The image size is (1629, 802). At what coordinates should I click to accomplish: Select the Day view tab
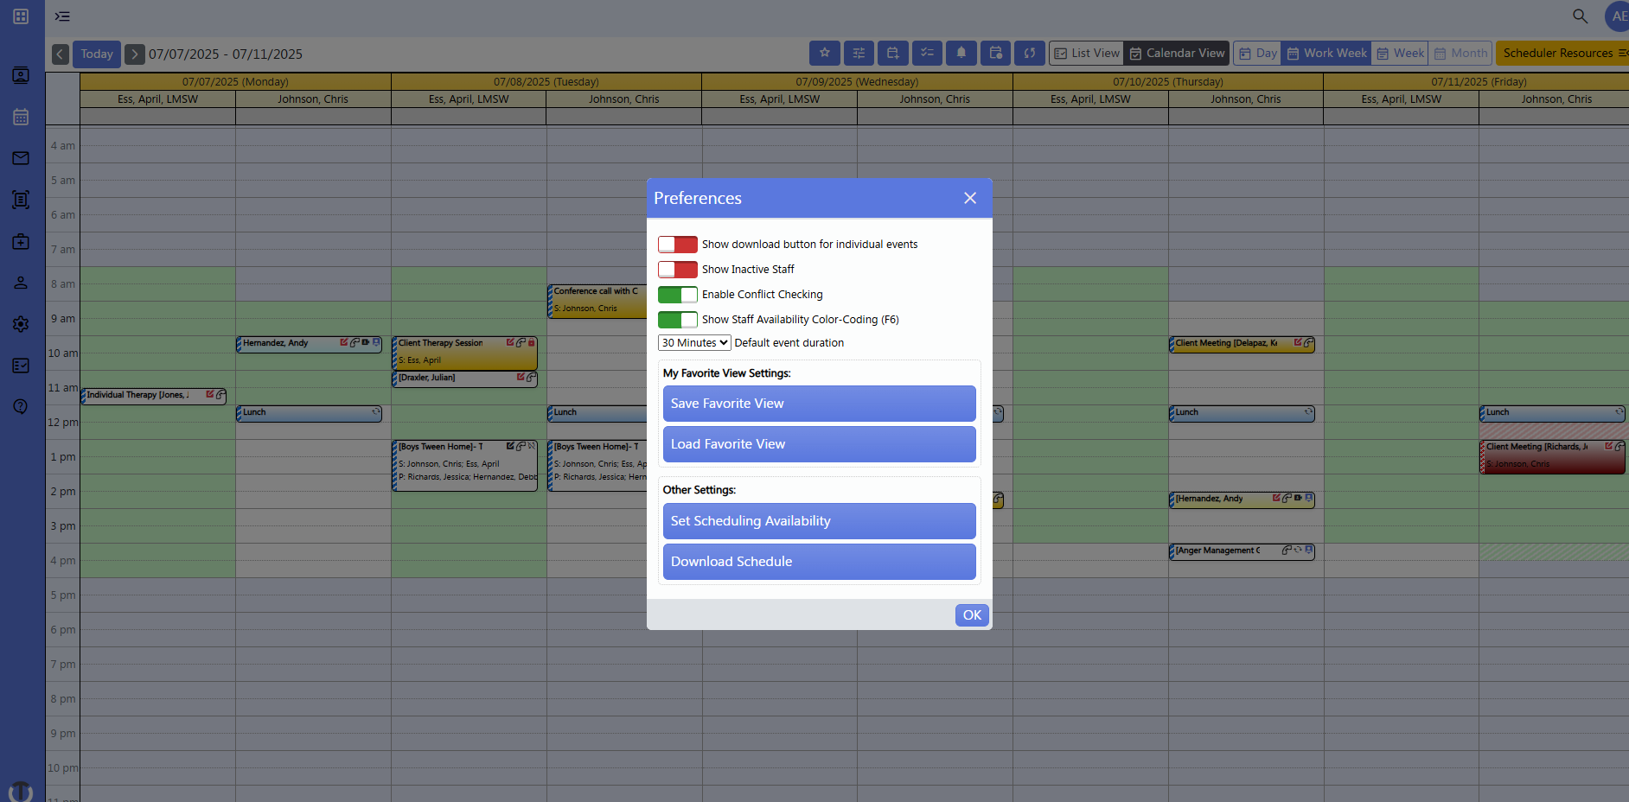(1258, 53)
